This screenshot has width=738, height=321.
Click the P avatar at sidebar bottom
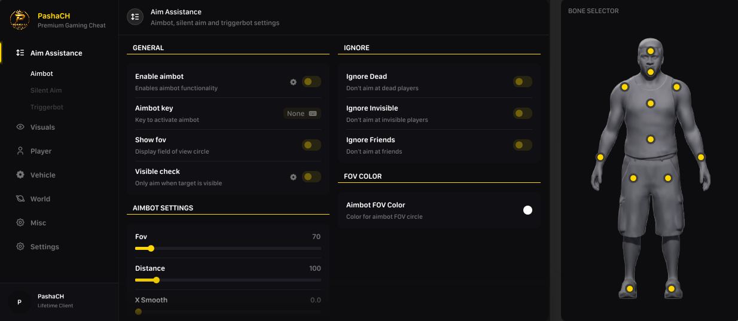pyautogui.click(x=20, y=302)
